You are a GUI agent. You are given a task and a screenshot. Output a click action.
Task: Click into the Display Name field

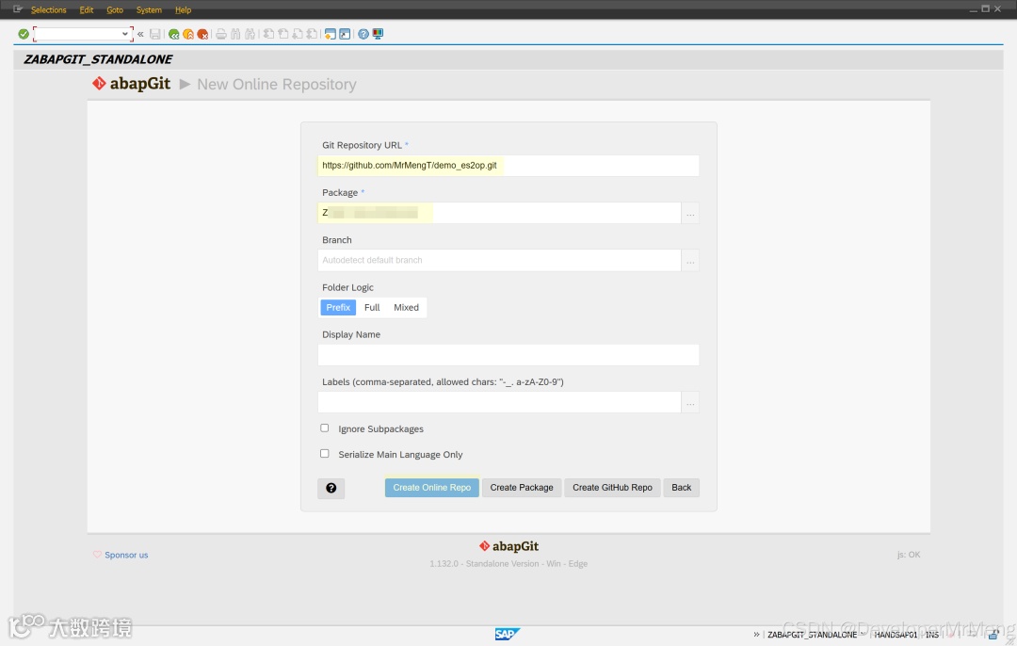508,355
